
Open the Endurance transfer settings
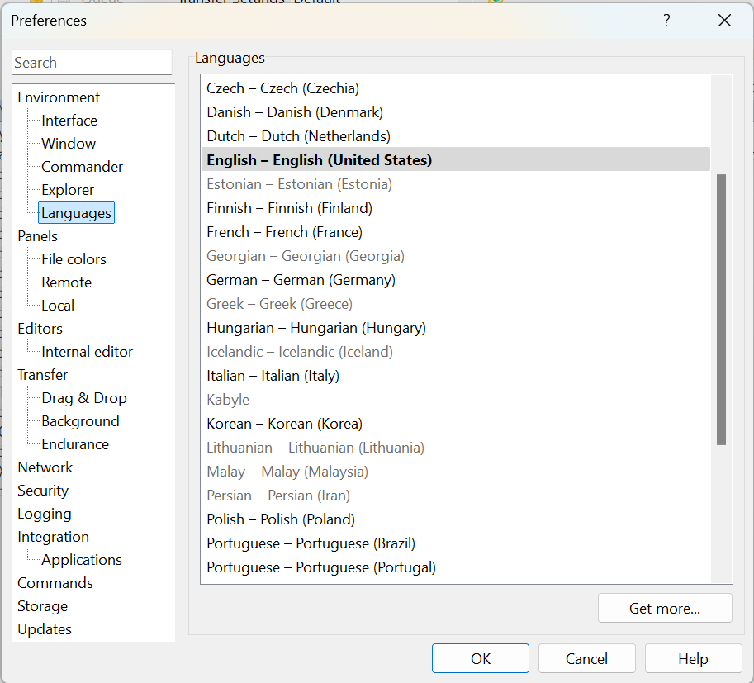pos(75,444)
